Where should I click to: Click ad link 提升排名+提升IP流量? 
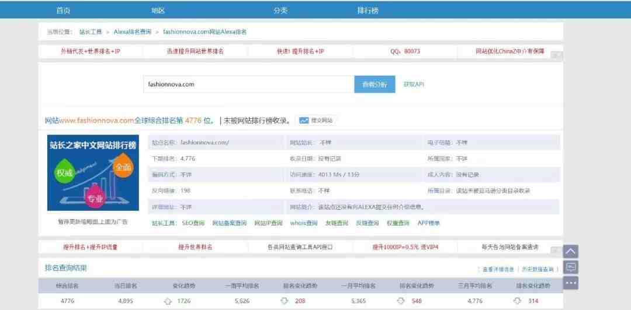pos(91,247)
